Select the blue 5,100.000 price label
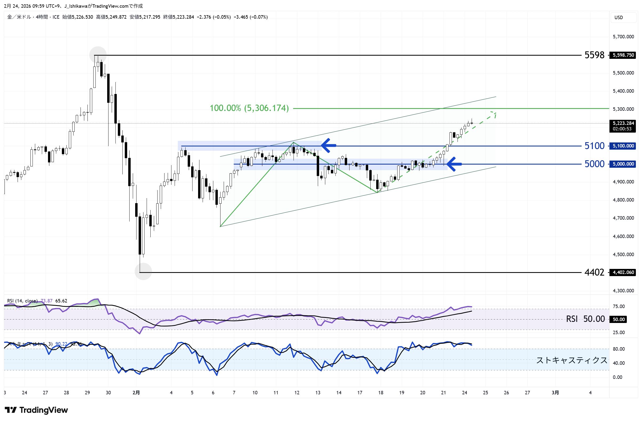Image resolution: width=642 pixels, height=422 pixels. coord(623,146)
